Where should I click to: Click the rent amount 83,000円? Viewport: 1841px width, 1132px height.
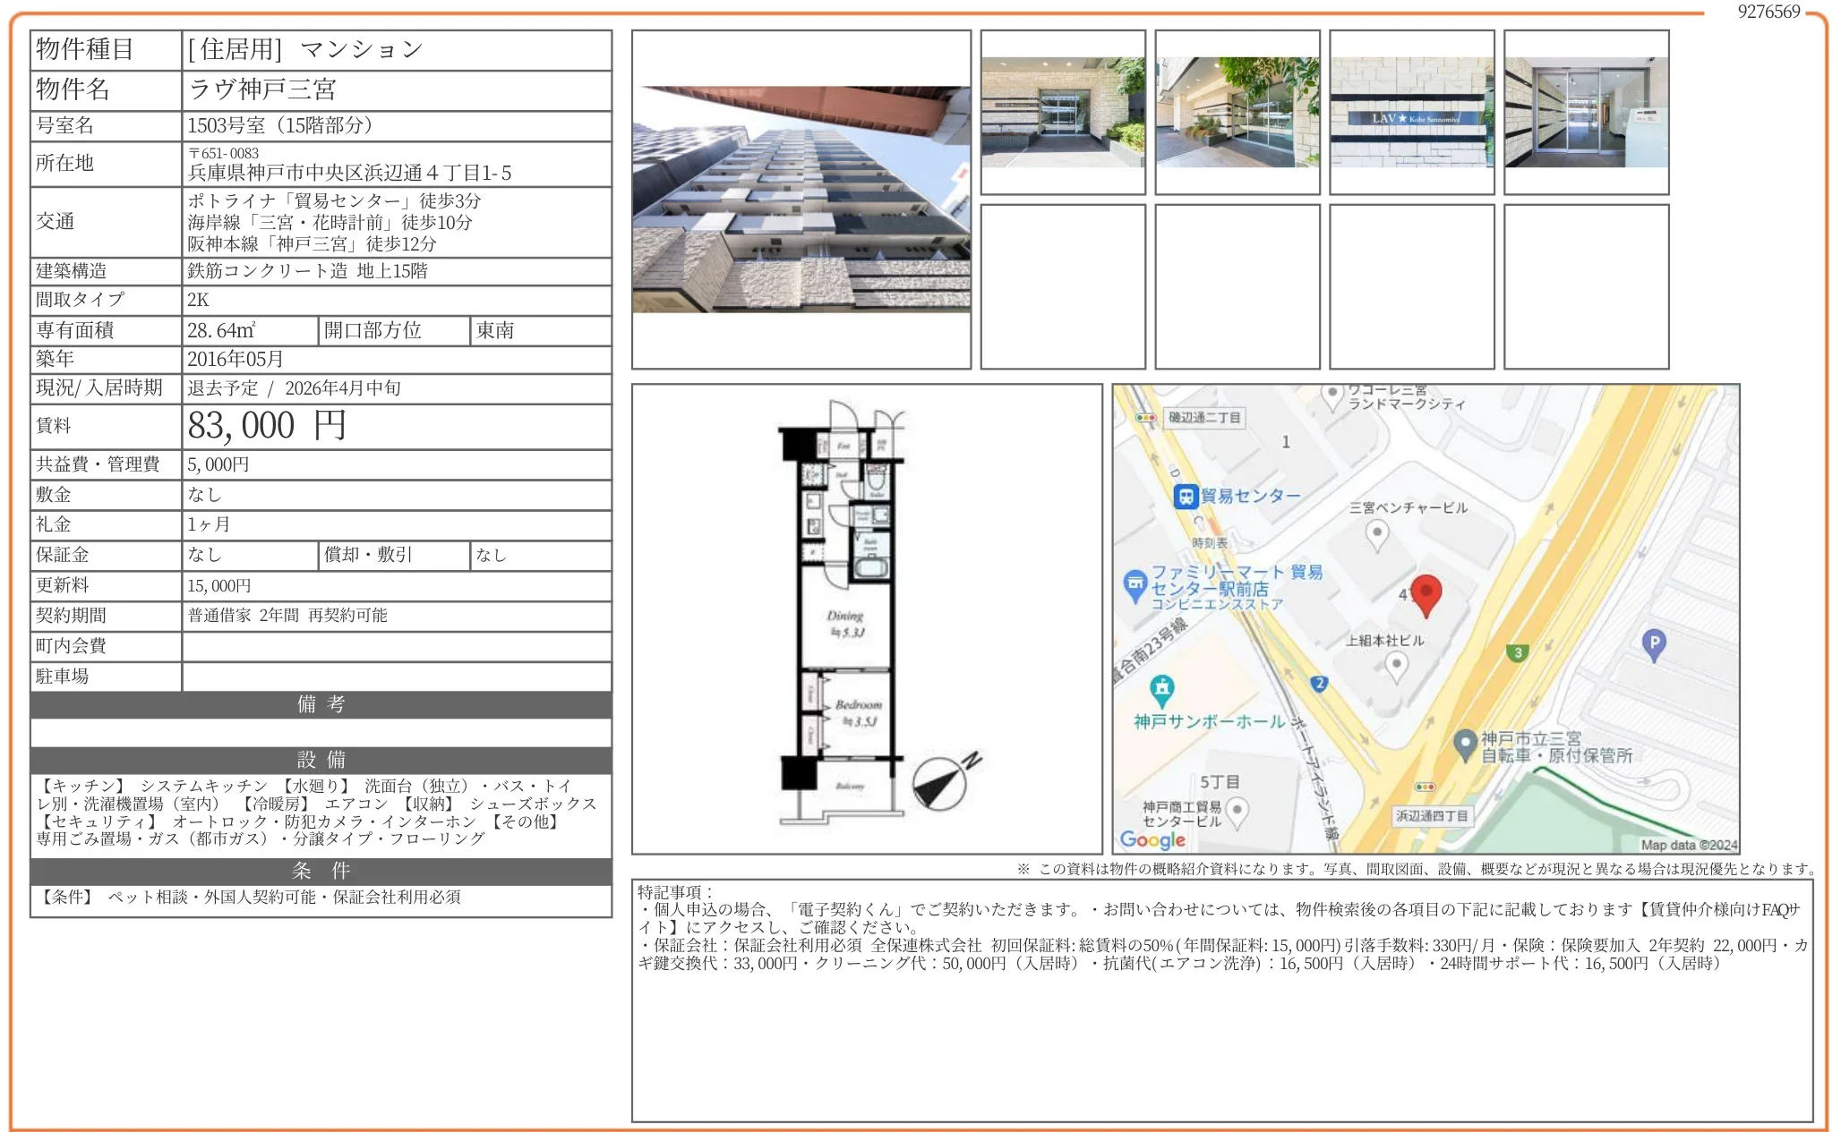(266, 426)
